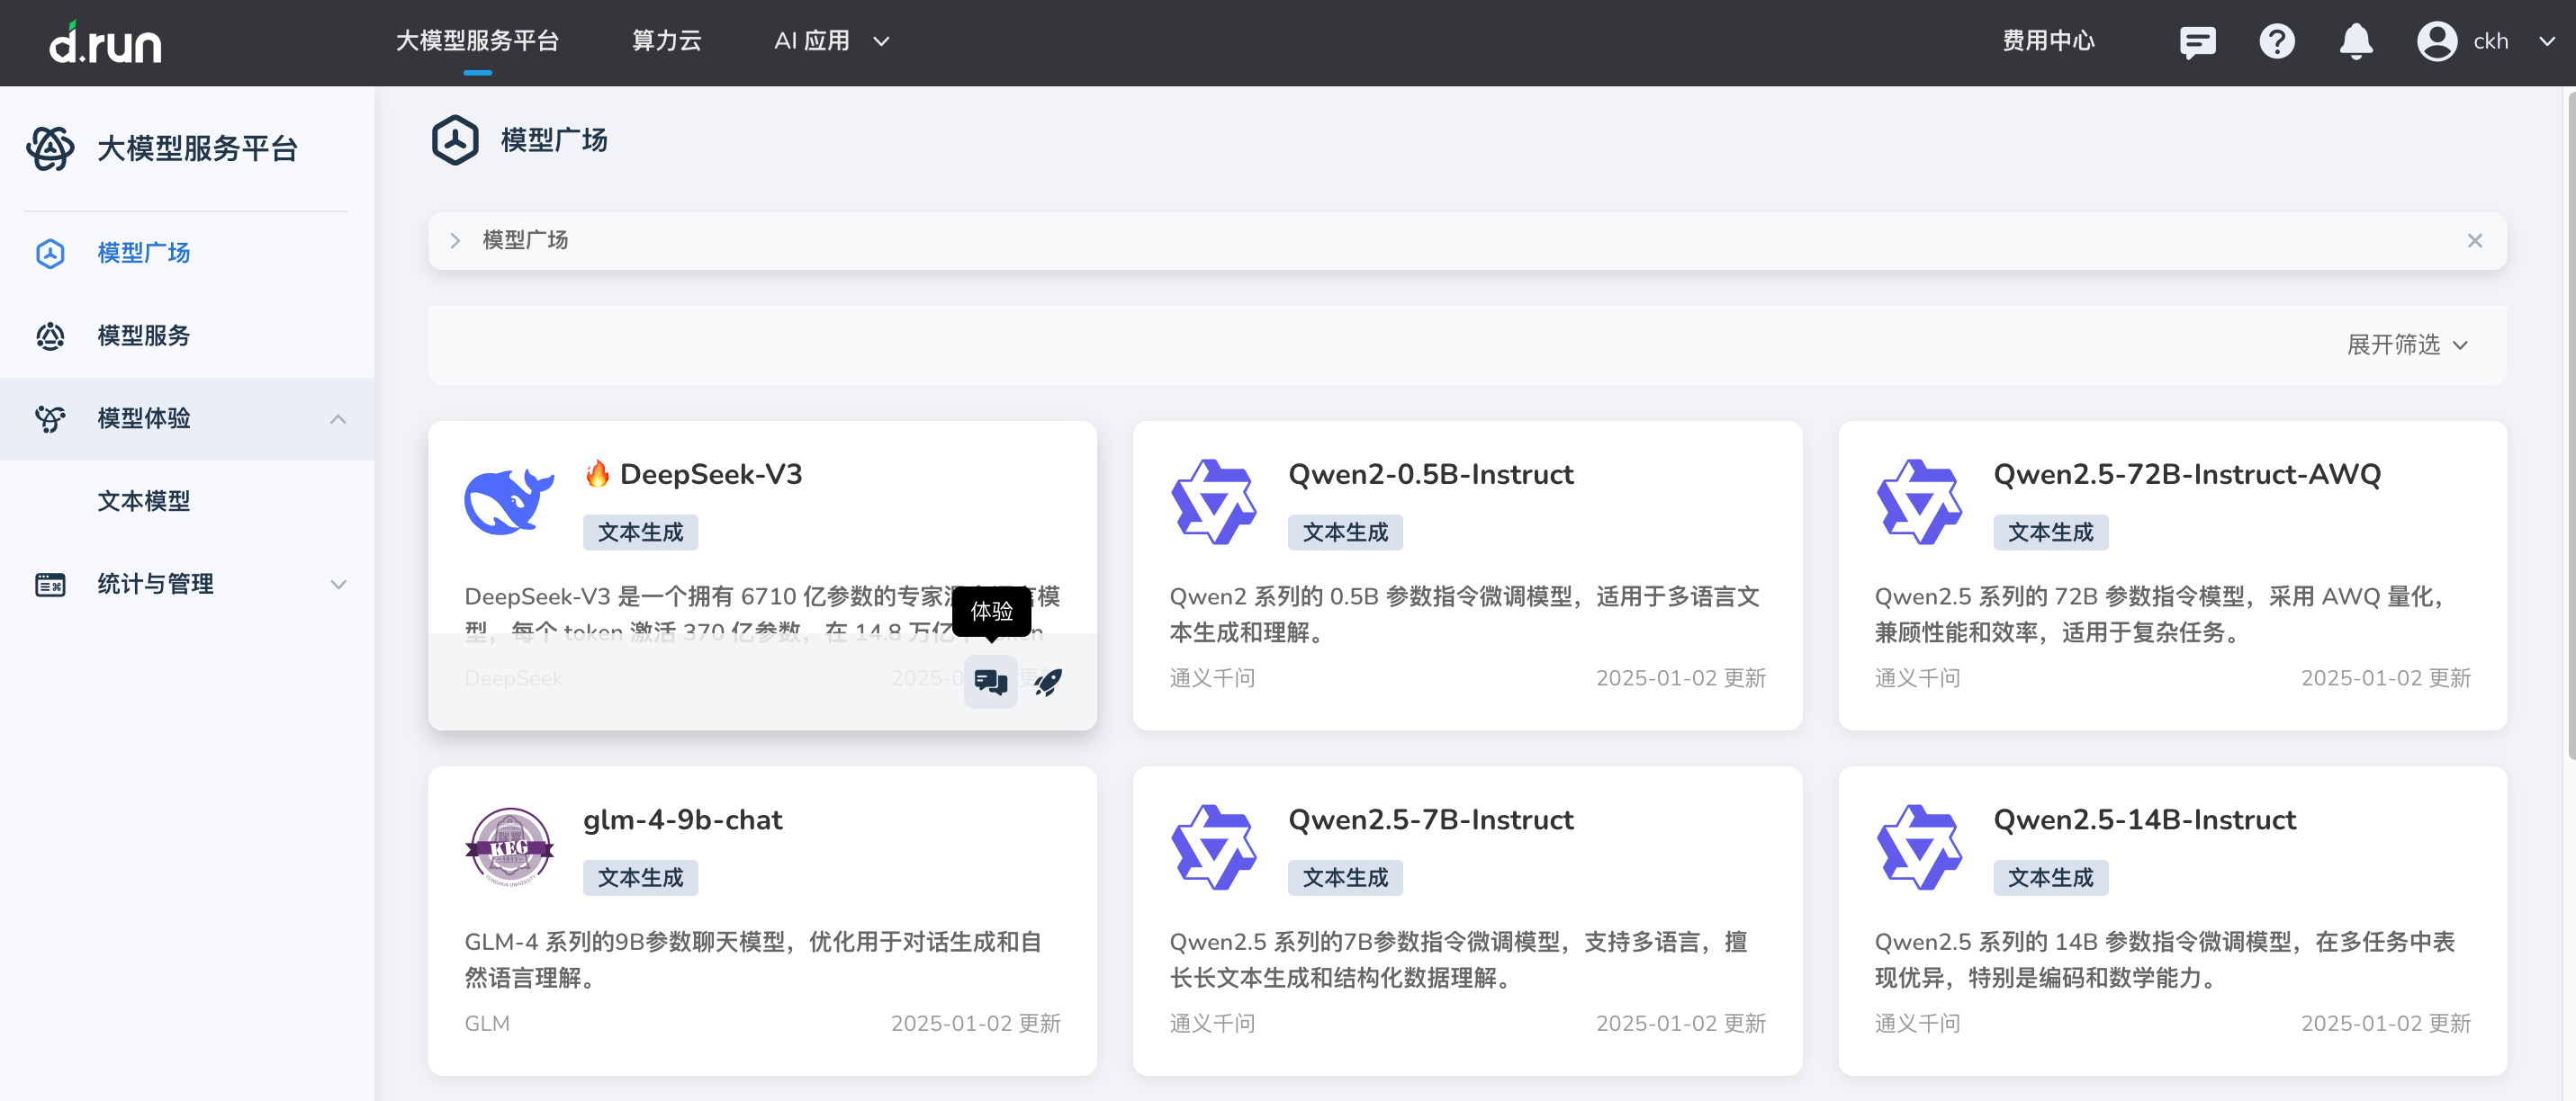This screenshot has width=2576, height=1101.
Task: Click the 大模型服务平台 sidebar logo icon
Action: [50, 148]
